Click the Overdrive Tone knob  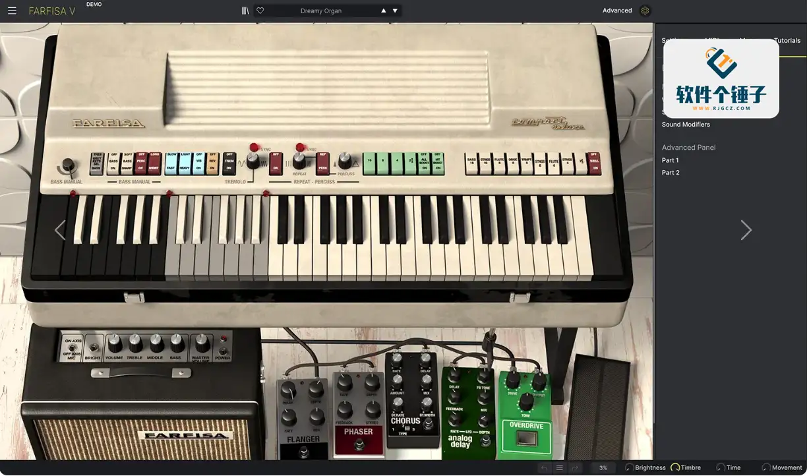tap(525, 401)
